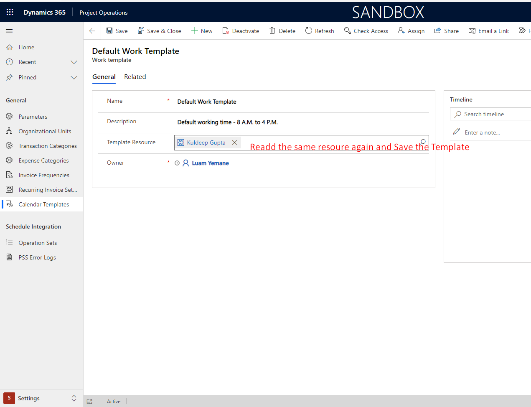
Task: Collapse the sitemap with the hamburger icon
Action: pos(9,31)
